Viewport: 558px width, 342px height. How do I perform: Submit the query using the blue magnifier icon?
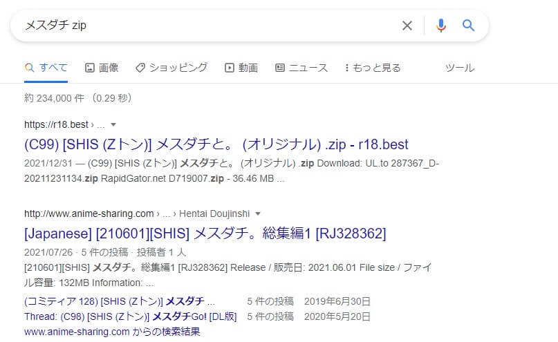coord(468,26)
